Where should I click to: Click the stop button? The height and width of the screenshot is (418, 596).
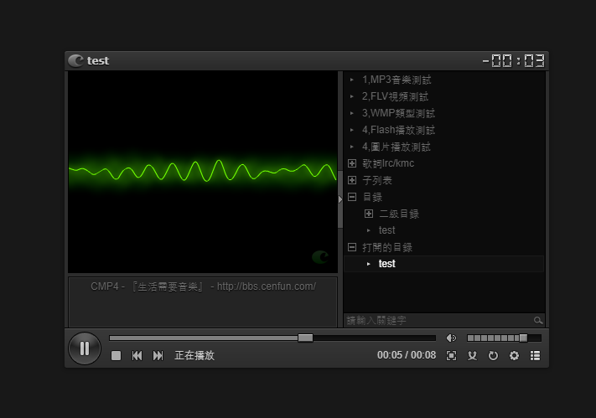tap(117, 356)
